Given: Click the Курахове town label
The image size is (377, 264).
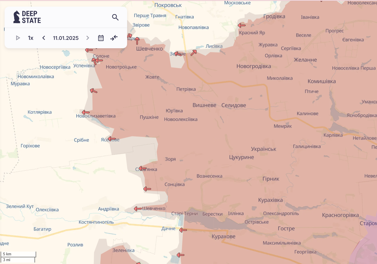Looking at the screenshot, I should tap(224, 237).
